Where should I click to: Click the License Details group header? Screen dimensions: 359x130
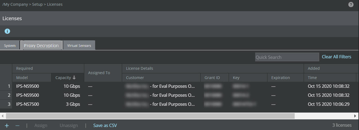[x=213, y=68]
